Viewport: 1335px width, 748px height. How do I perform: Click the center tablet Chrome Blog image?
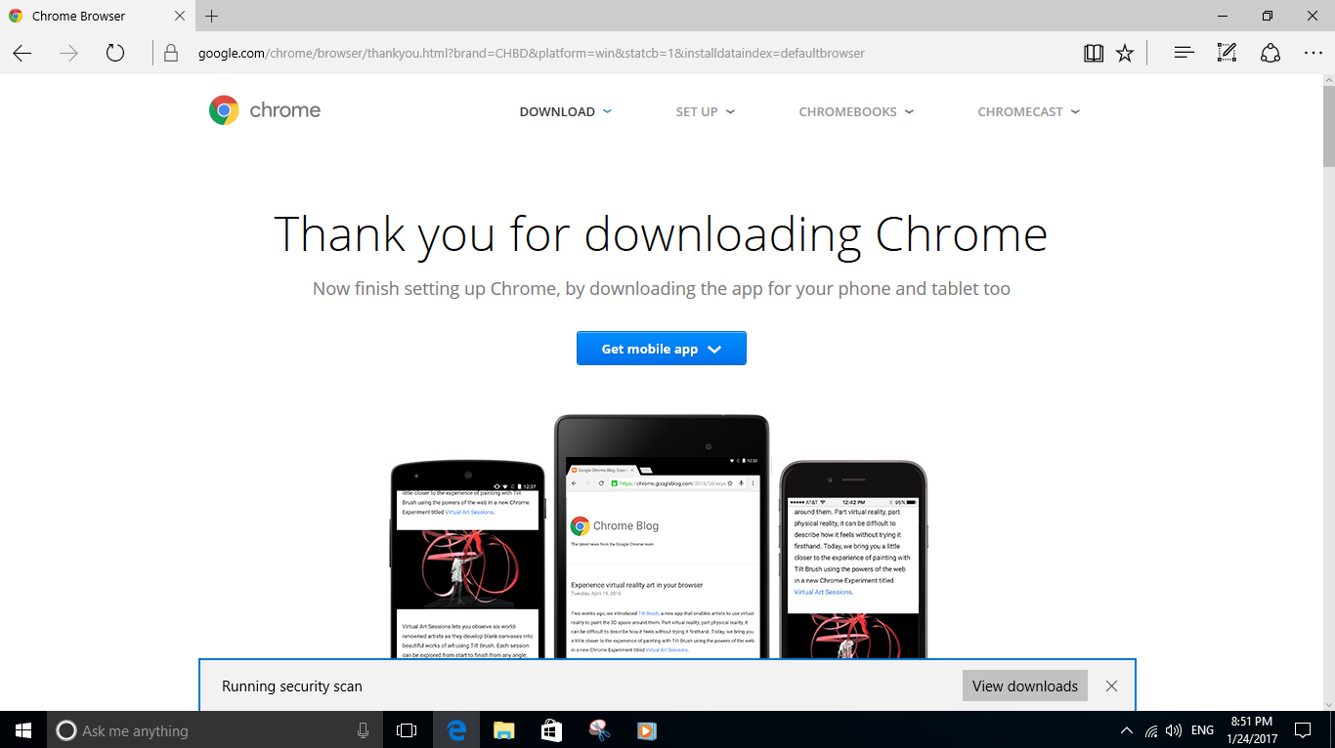(662, 537)
